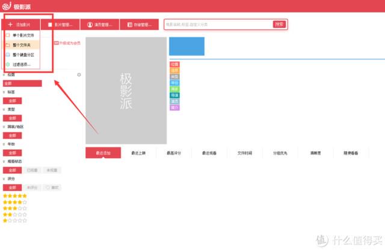Click the gear icon in the filter sidebar

[79, 74]
